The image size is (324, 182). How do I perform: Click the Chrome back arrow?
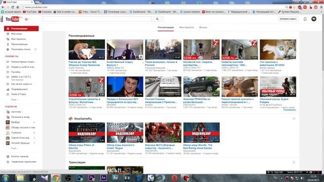pyautogui.click(x=3, y=7)
